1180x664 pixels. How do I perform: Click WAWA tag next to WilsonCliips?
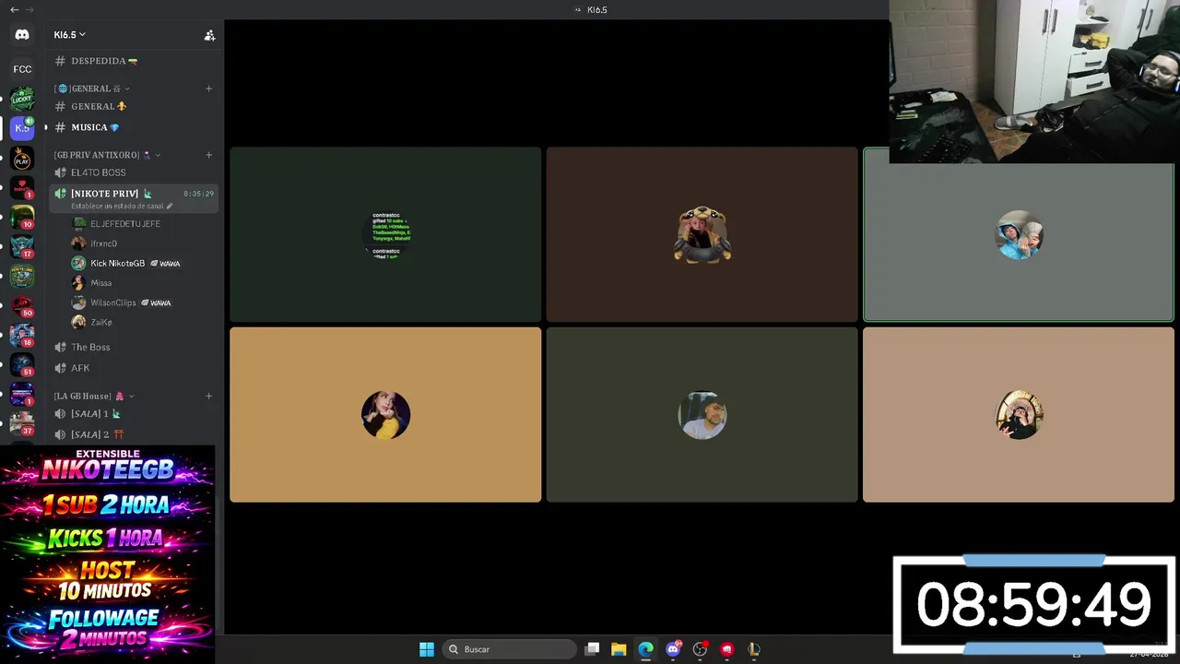(156, 302)
